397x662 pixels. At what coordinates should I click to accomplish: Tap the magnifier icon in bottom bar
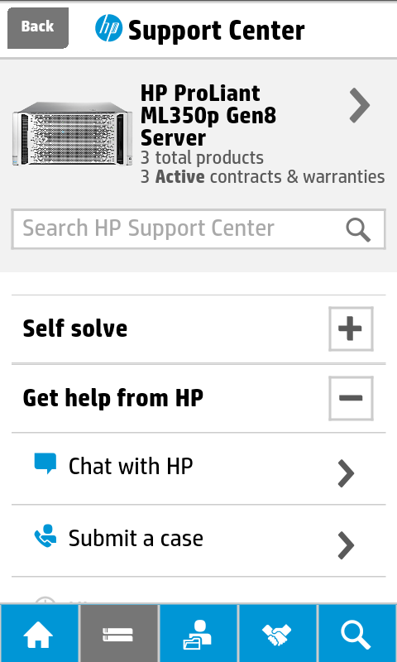coord(357,633)
